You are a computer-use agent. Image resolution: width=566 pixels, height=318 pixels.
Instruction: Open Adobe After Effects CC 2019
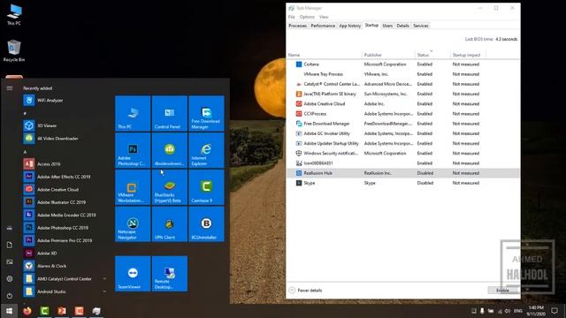(x=65, y=177)
